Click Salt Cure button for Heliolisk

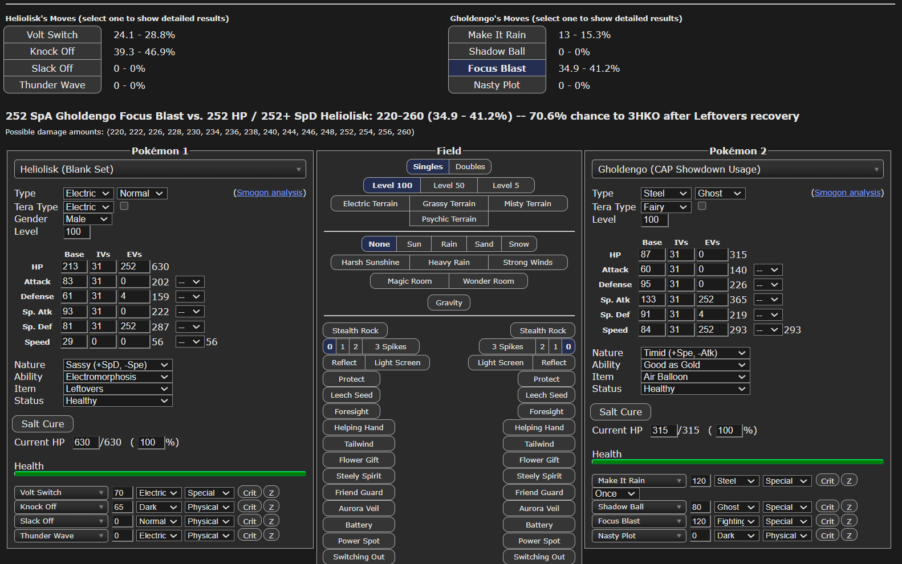(x=43, y=424)
